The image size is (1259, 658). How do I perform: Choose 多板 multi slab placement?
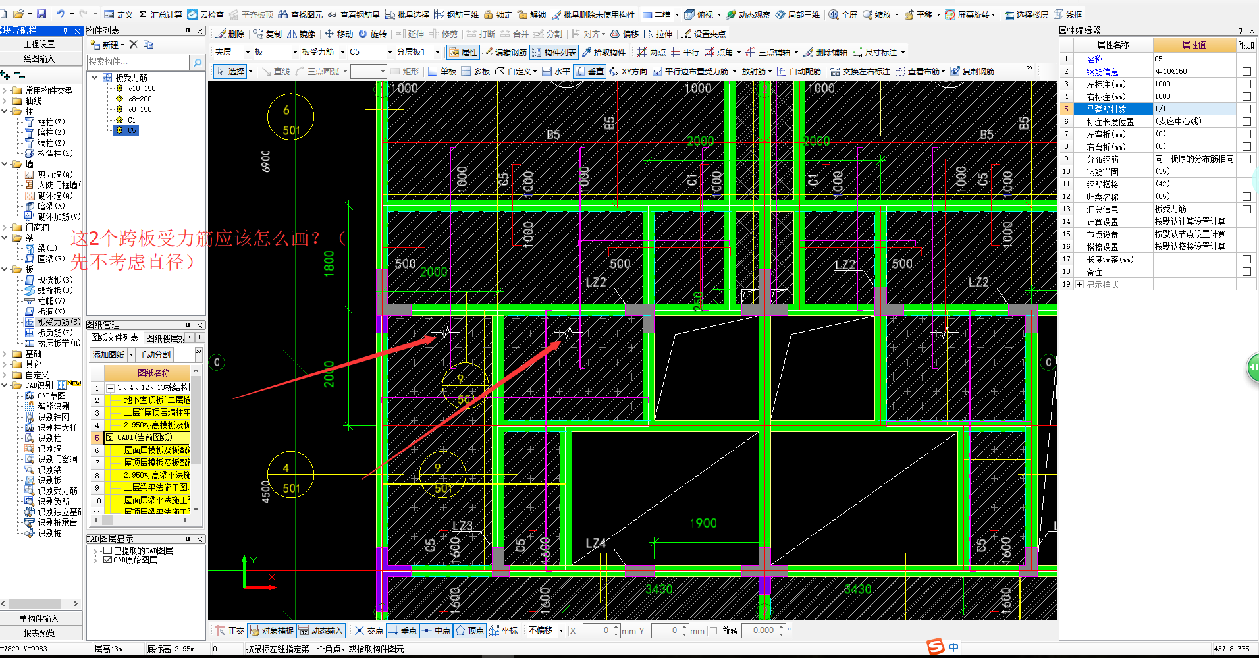(475, 71)
